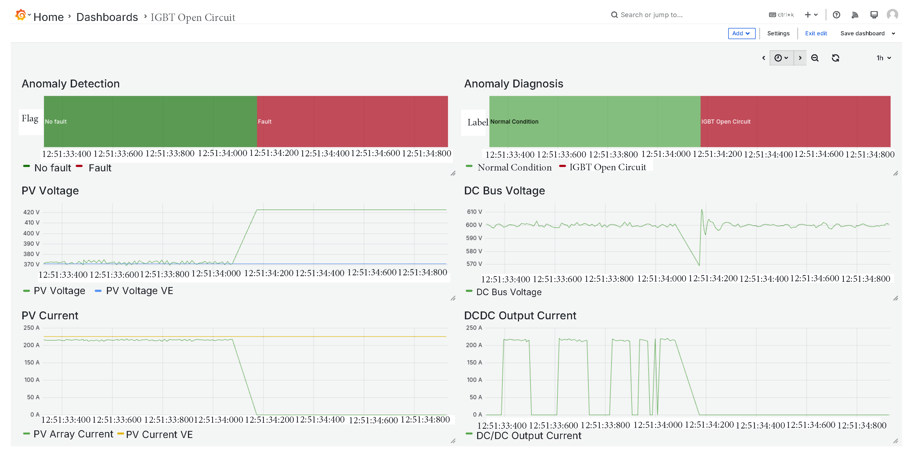
Task: Expand the Grafana logo menu chevron
Action: point(29,15)
